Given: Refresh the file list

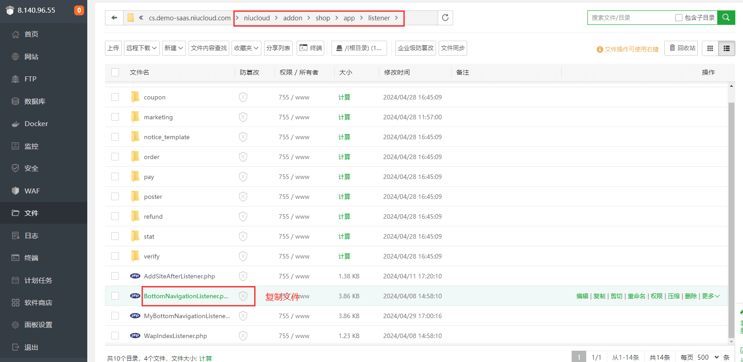Looking at the screenshot, I should click(x=445, y=18).
